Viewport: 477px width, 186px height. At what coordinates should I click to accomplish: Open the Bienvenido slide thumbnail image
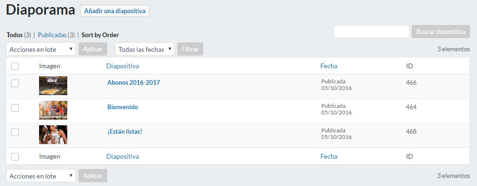click(53, 110)
